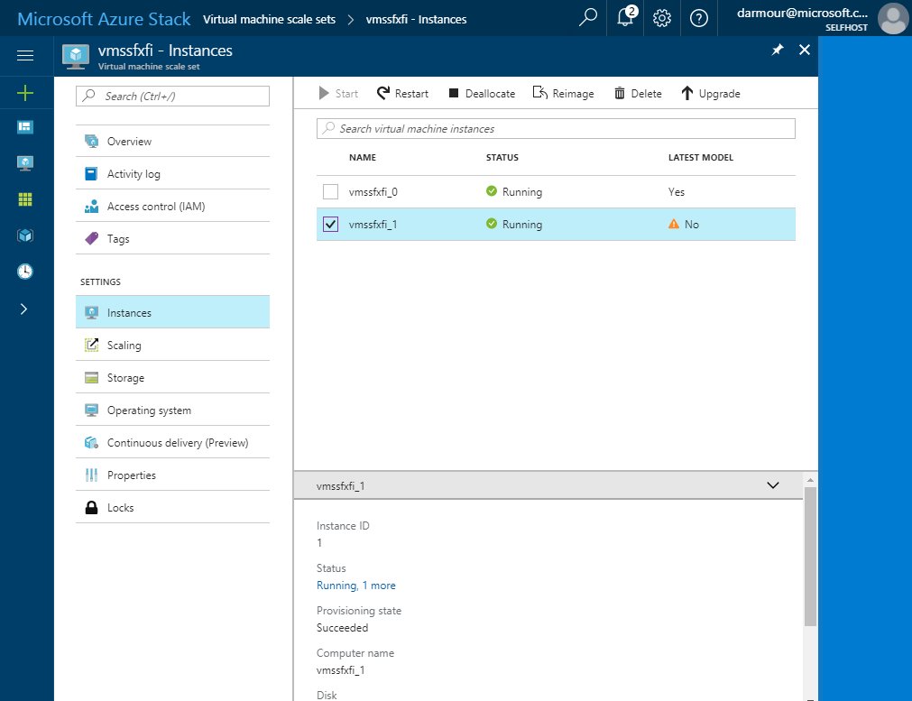Pin the blade with the pin icon
Viewport: 912px width, 701px height.
coord(777,50)
